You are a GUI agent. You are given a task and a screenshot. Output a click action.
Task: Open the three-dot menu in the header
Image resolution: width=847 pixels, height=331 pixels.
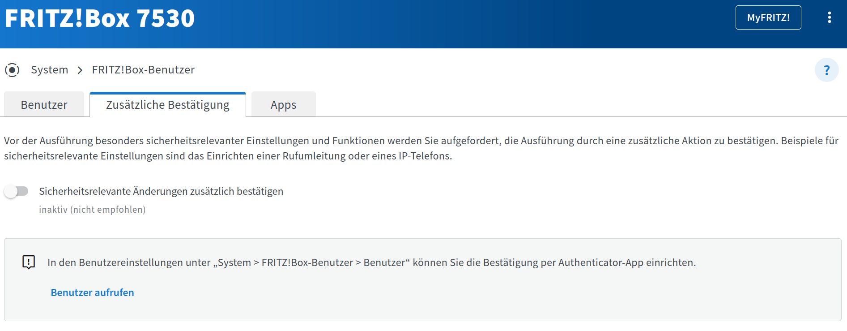(x=829, y=17)
